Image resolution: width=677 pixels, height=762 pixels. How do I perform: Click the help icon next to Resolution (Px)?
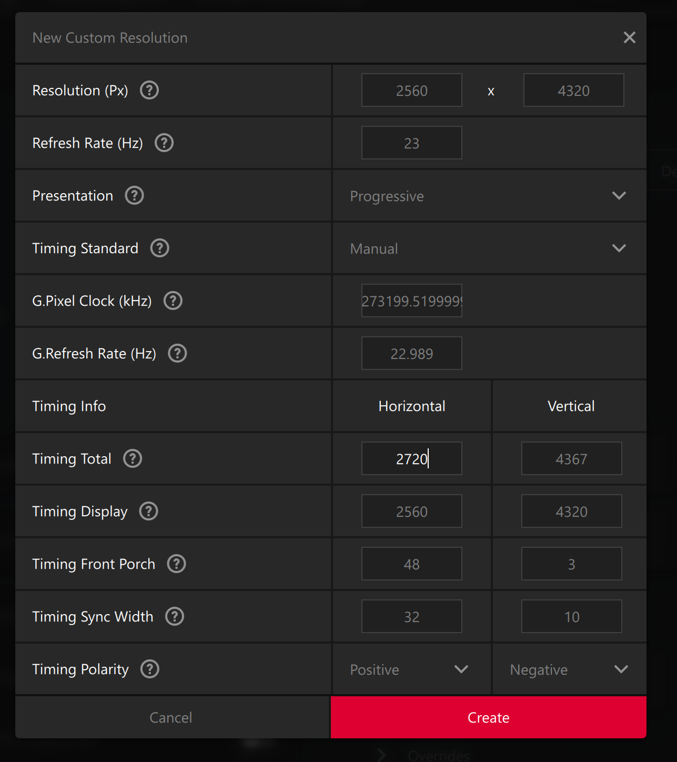(149, 91)
